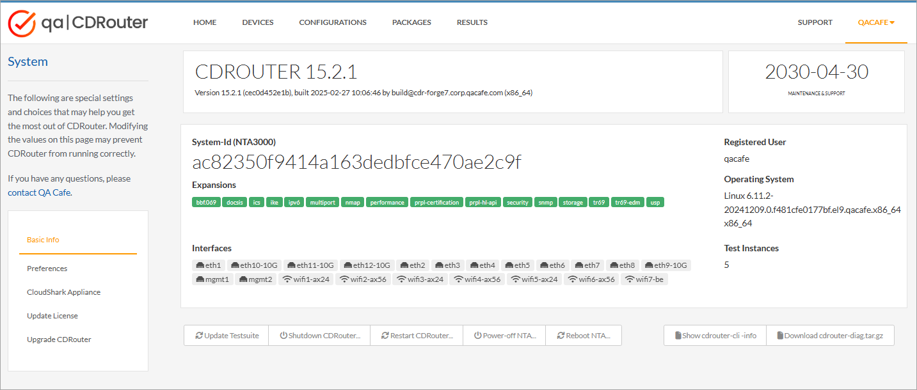Viewport: 917px width, 390px height.
Task: Click the prpl-hl-api expansion tag
Action: (483, 202)
